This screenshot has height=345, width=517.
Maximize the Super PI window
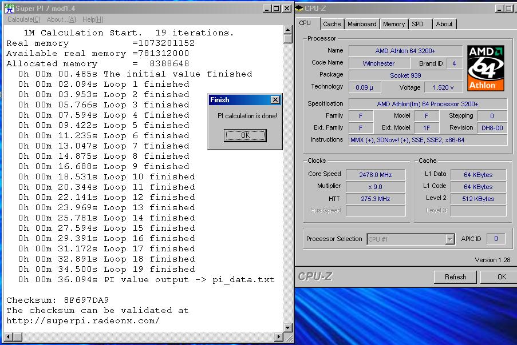coord(277,8)
